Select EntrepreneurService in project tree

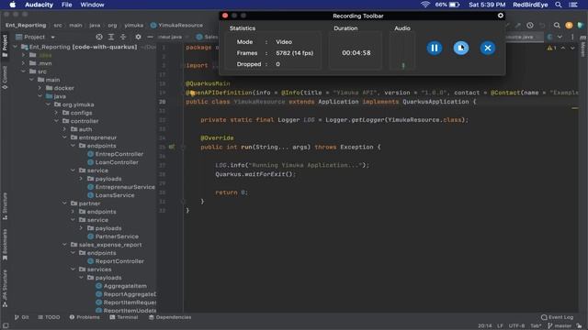pos(120,187)
